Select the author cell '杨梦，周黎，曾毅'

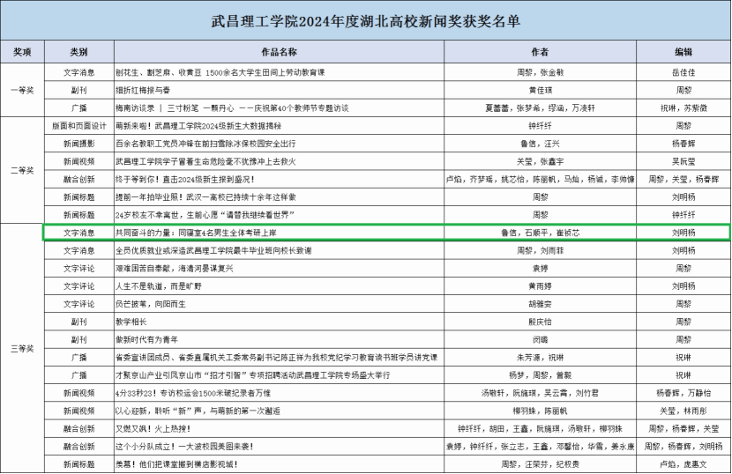(540, 375)
